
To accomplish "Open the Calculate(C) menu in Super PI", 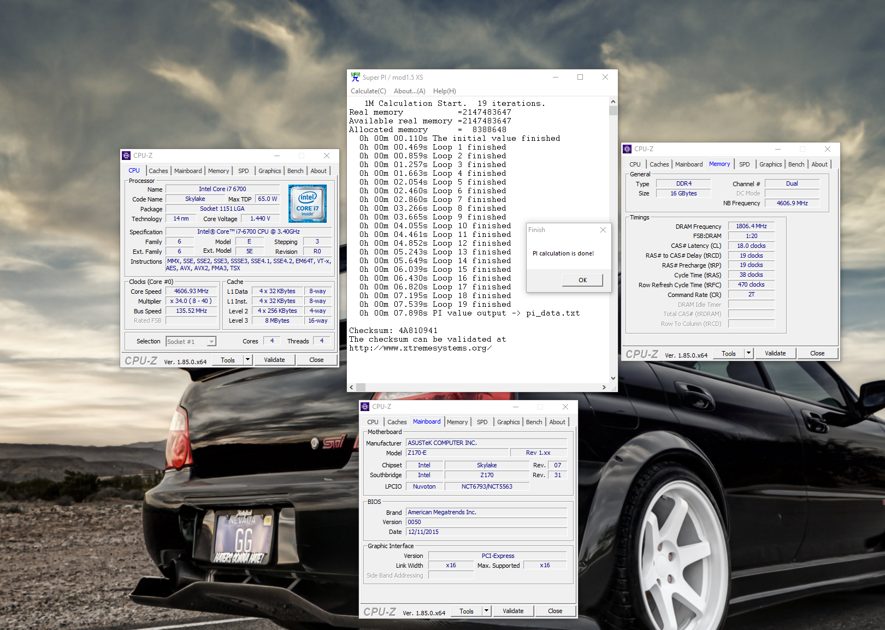I will point(368,91).
